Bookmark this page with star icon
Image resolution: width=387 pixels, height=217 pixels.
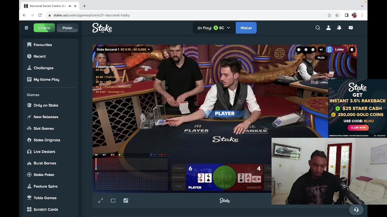[337, 15]
